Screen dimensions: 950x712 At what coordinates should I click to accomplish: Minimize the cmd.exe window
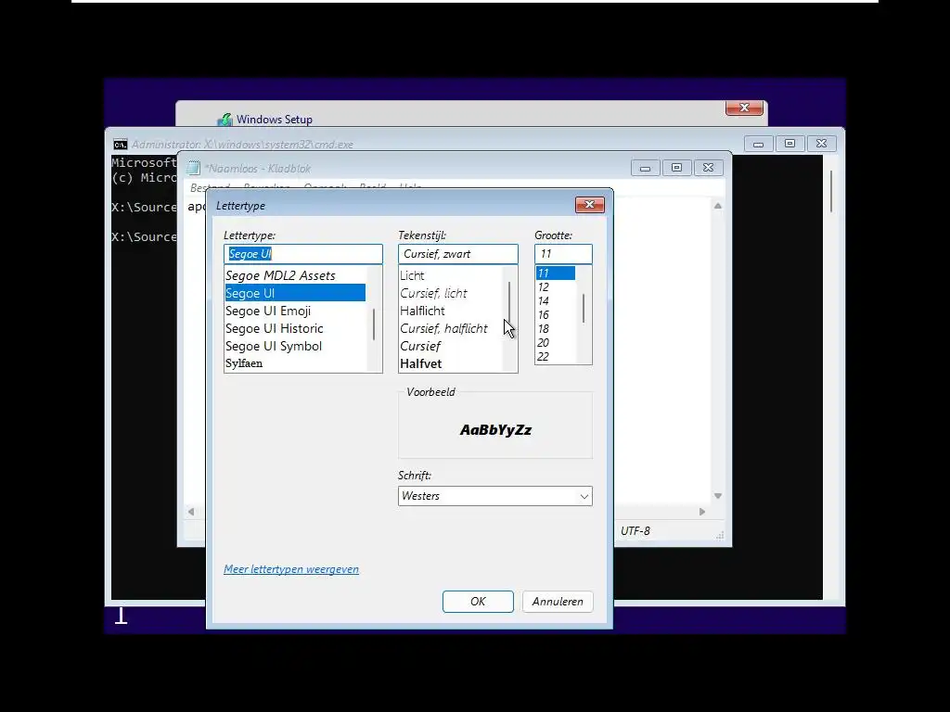(758, 144)
